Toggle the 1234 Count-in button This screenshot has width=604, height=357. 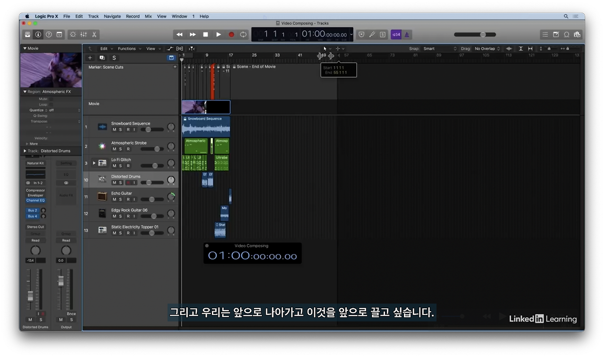pos(396,34)
